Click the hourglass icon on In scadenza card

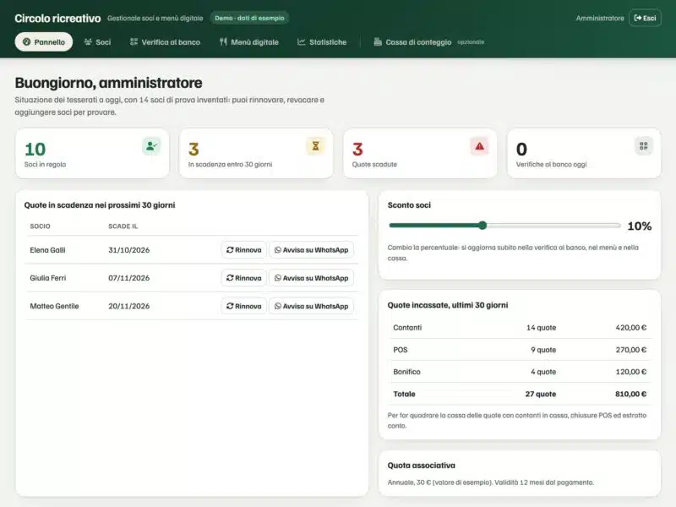(x=315, y=146)
